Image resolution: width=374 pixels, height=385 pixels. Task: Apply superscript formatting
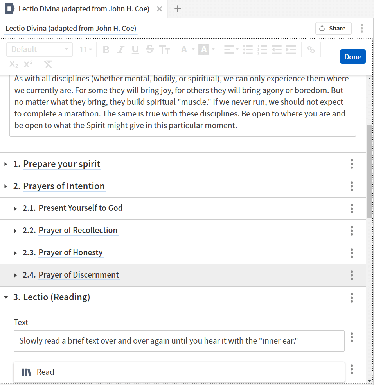28,64
